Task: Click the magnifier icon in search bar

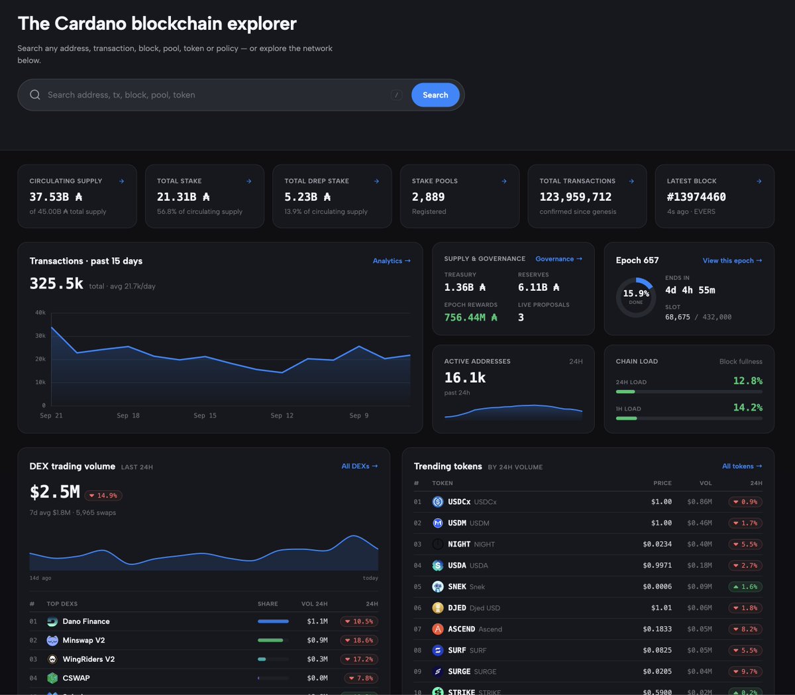Action: coord(35,95)
